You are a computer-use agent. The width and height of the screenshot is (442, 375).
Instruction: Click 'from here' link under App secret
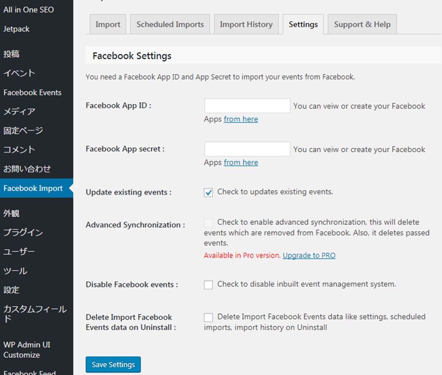tap(241, 162)
